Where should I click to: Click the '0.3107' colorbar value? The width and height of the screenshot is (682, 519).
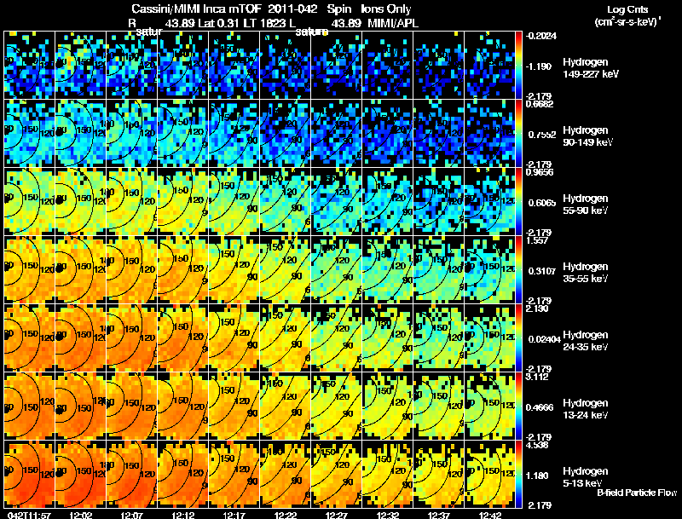click(x=542, y=271)
